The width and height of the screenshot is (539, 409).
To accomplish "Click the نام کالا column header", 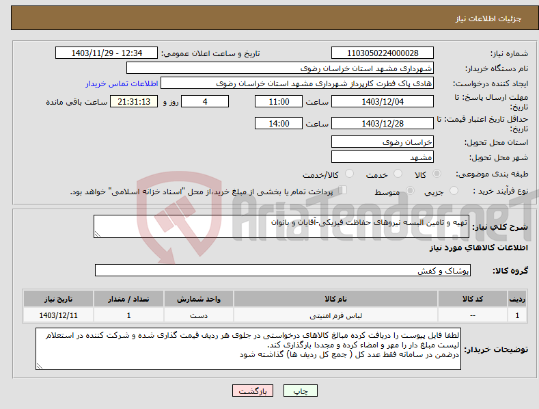I will [335, 299].
